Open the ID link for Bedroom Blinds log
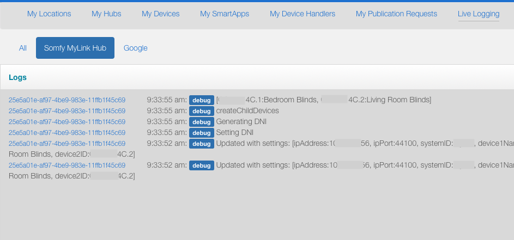Image resolution: width=514 pixels, height=240 pixels. pos(67,100)
